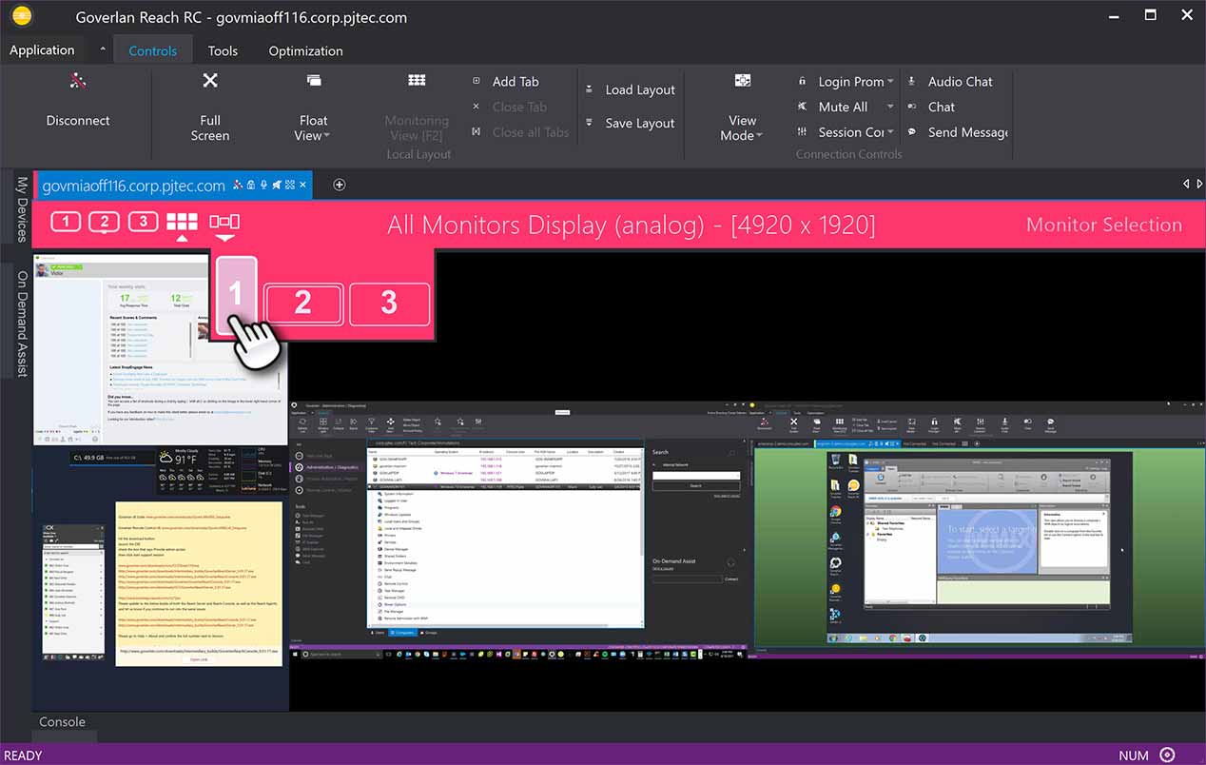Click the disconnect icon in the session tab

pos(239,185)
